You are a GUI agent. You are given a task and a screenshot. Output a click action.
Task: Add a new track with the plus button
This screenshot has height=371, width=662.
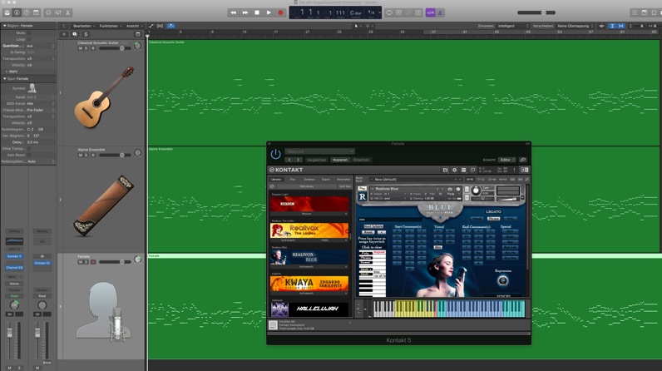(x=64, y=34)
